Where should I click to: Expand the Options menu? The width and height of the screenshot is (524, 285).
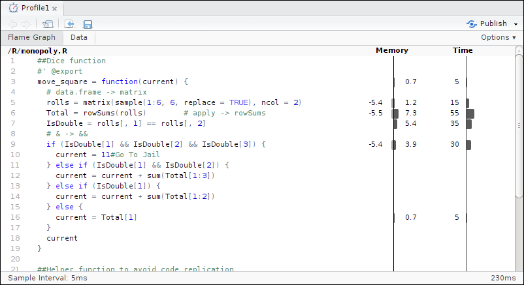498,38
